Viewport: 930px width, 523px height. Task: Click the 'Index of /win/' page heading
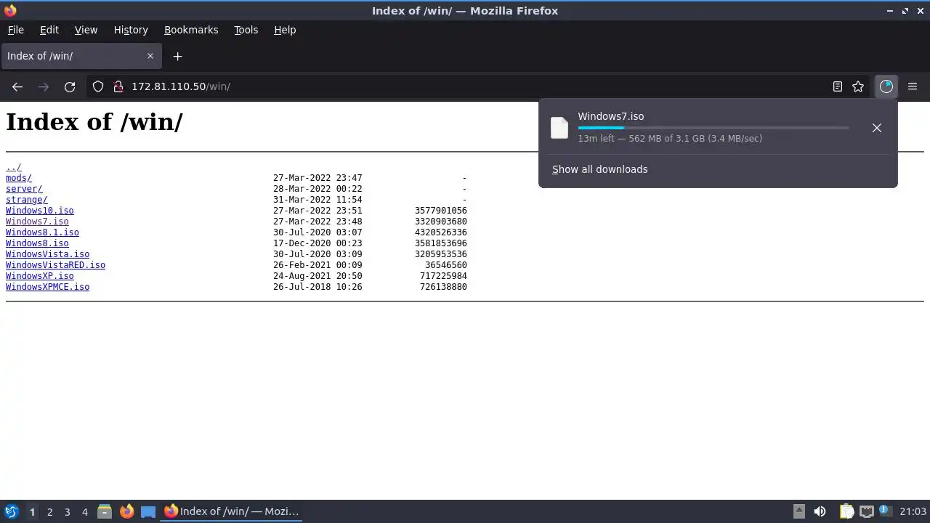click(94, 122)
